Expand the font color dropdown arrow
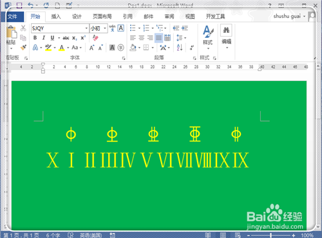Viewport: 322px width, 238px height. click(68, 48)
